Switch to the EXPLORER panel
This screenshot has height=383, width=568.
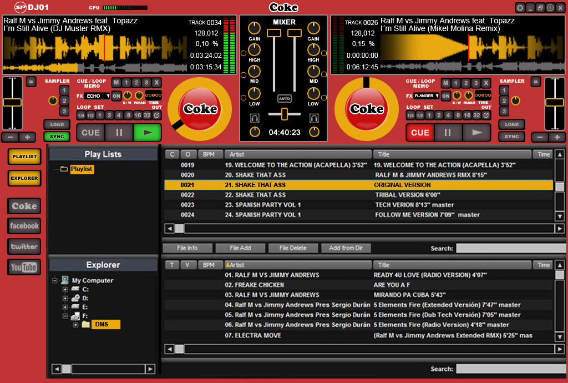click(24, 178)
